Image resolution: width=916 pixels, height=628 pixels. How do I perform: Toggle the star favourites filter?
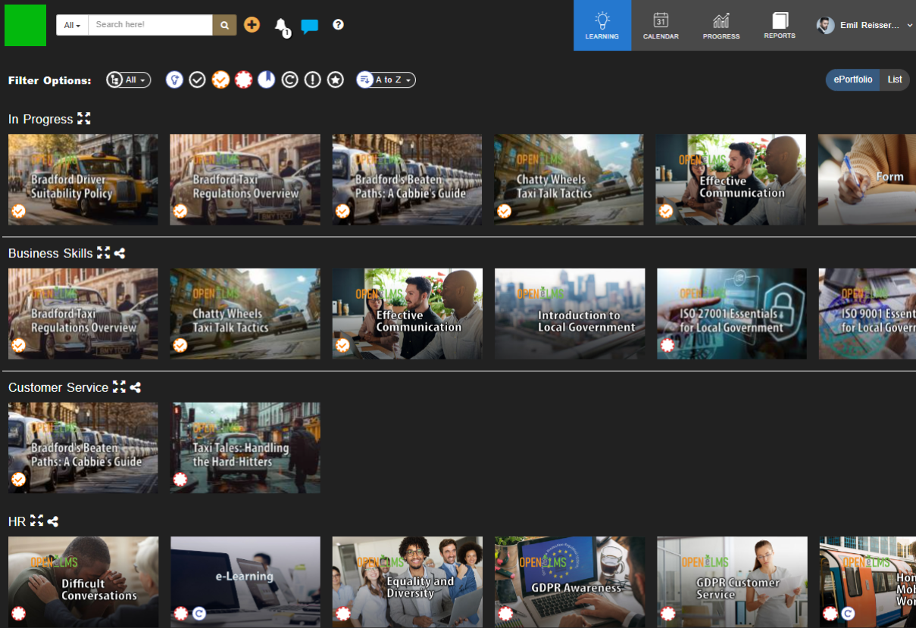point(336,79)
